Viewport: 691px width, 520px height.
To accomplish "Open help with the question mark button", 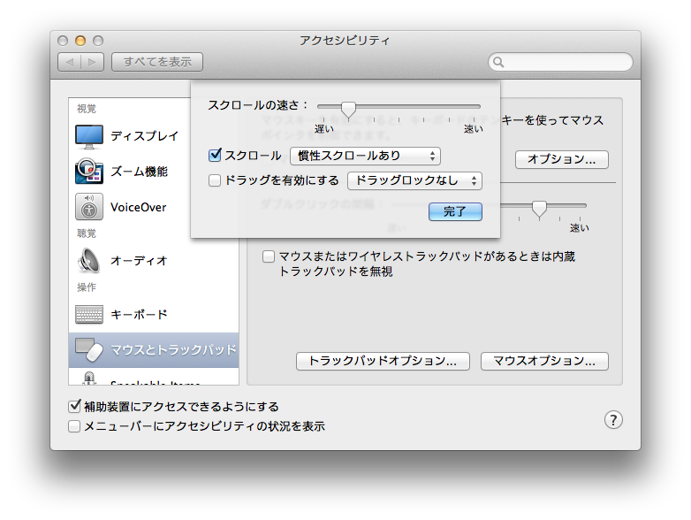I will (x=613, y=420).
